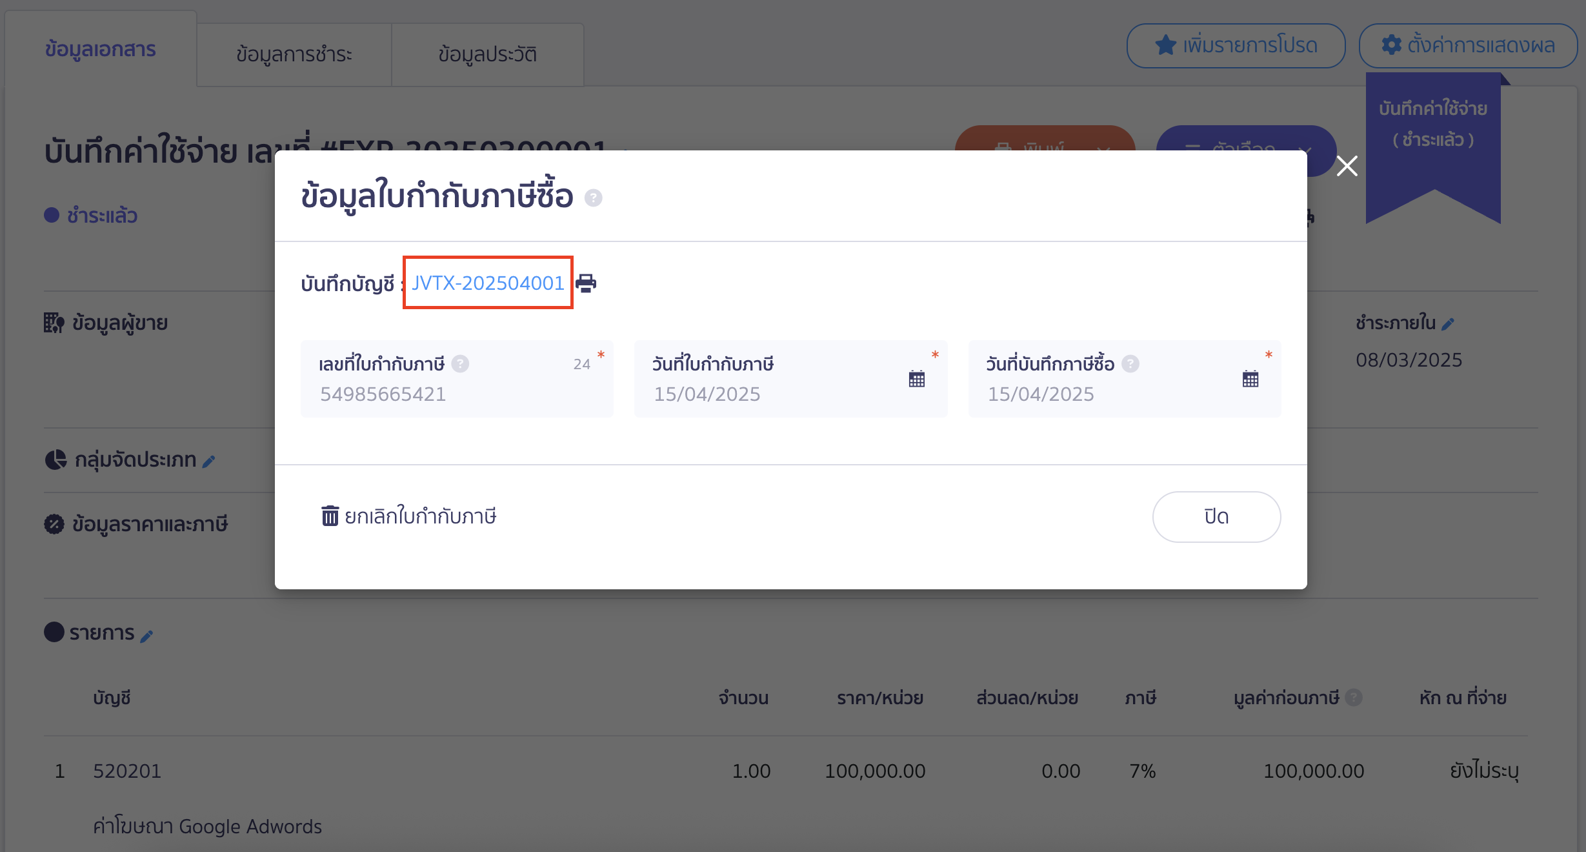The height and width of the screenshot is (852, 1586).
Task: Switch to the ข้อมูลการชำระ tab
Action: [294, 54]
